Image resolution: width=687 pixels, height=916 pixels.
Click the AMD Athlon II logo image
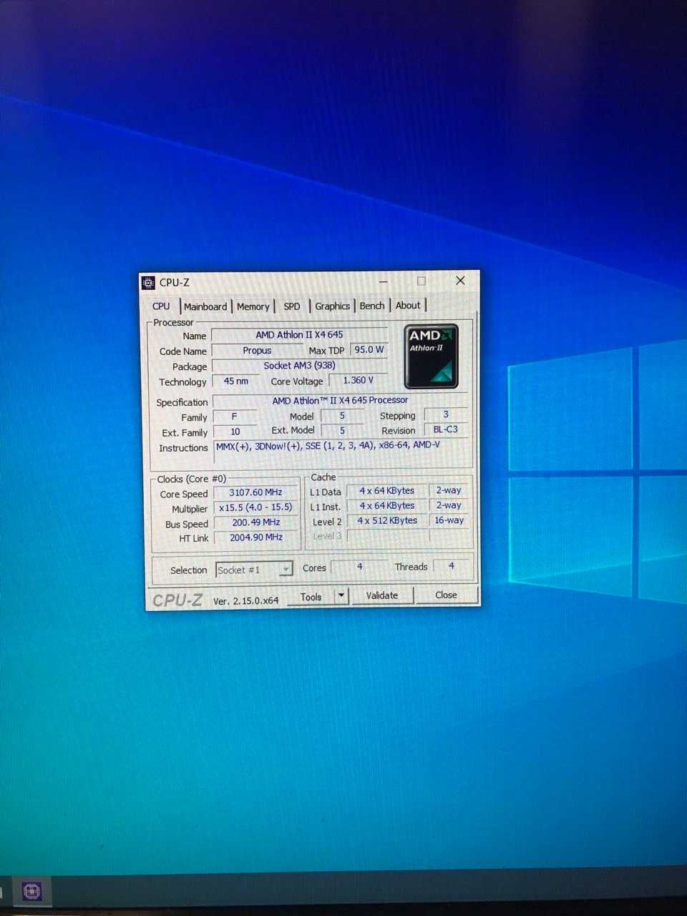pyautogui.click(x=432, y=356)
